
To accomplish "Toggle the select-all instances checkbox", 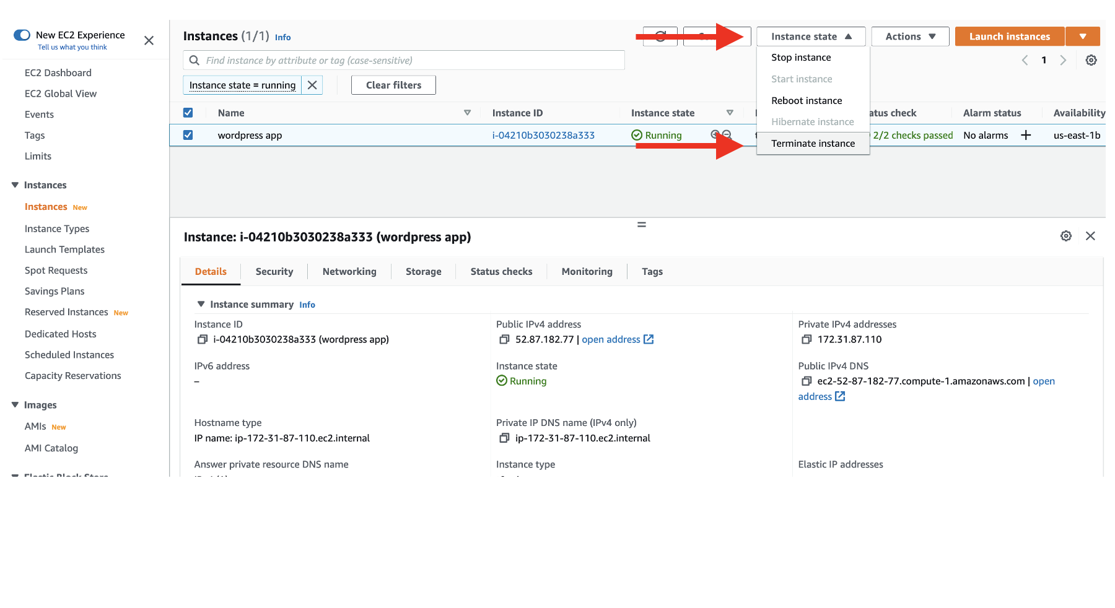I will click(x=188, y=113).
